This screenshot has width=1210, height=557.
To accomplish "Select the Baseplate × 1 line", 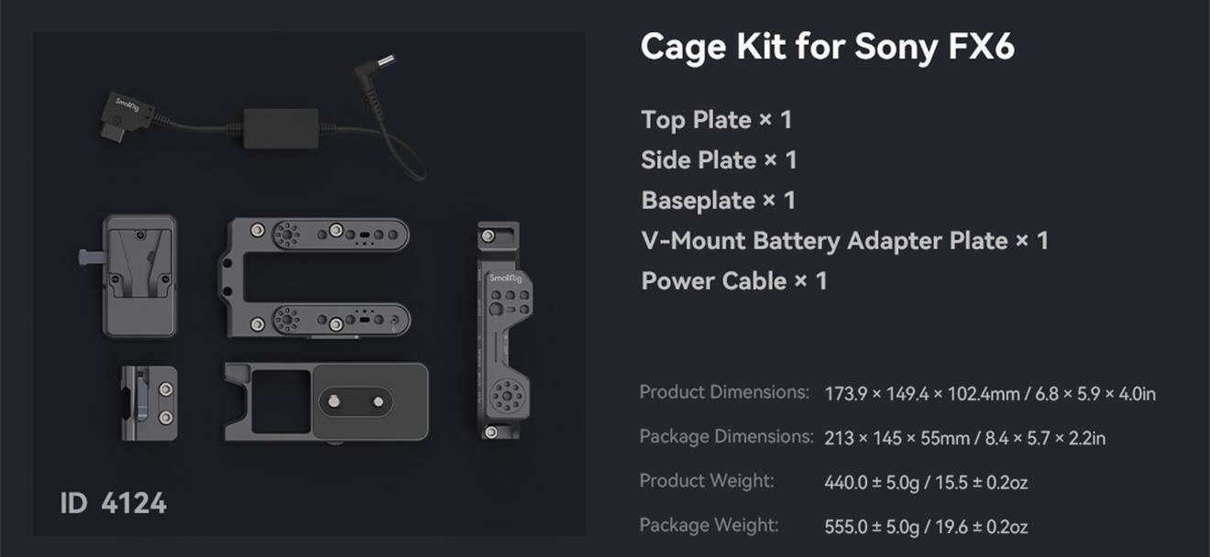I will (718, 201).
